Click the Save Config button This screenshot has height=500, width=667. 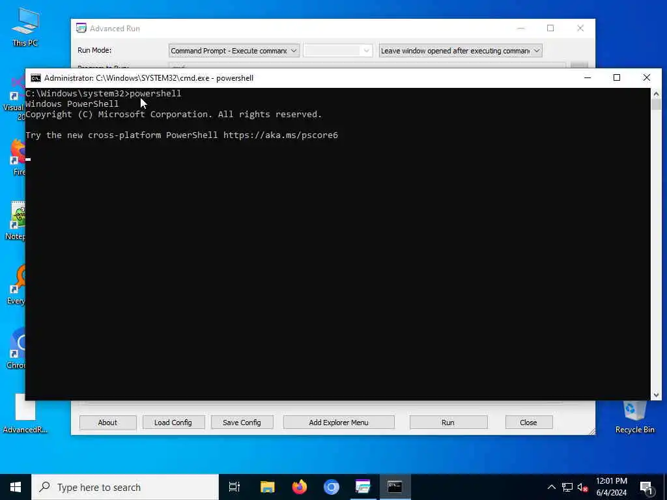point(242,423)
